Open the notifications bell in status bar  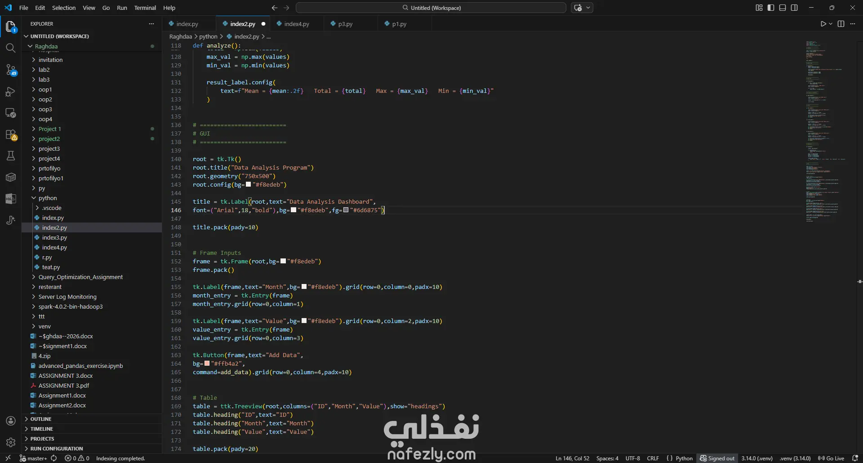point(855,458)
